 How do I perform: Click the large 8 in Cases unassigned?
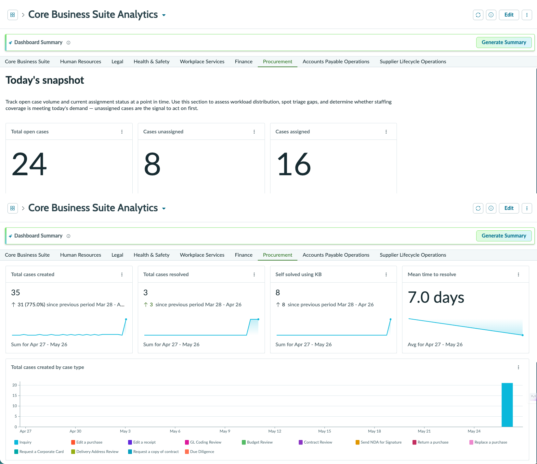pyautogui.click(x=152, y=165)
